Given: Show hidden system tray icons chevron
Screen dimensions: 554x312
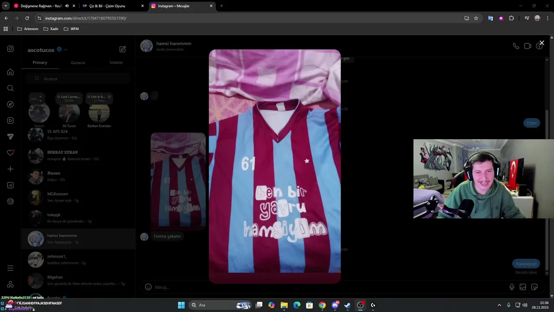Looking at the screenshot, I should pyautogui.click(x=499, y=305).
